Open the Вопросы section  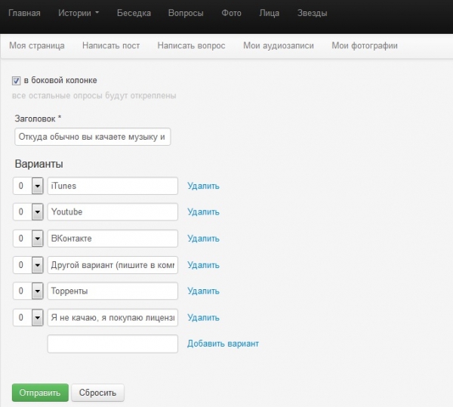pos(186,13)
